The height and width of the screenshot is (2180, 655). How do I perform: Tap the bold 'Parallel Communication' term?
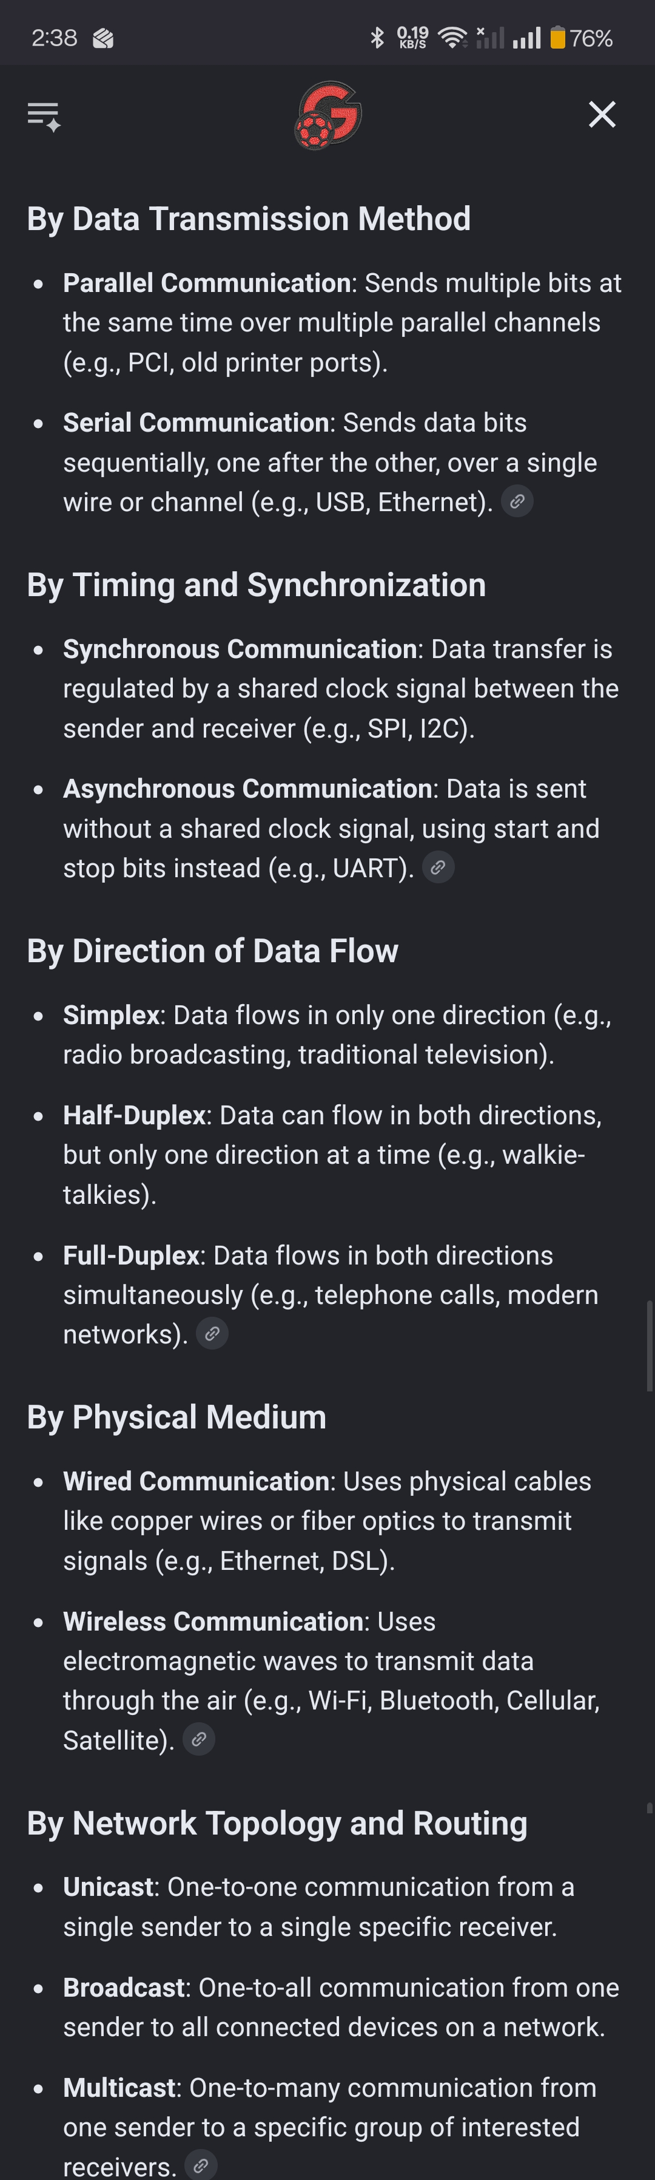[207, 283]
